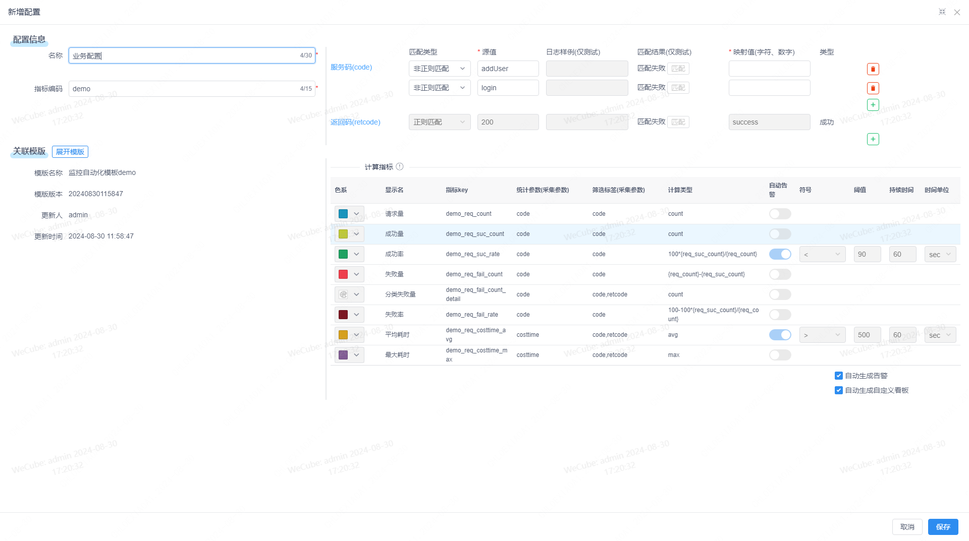
Task: Toggle auto alarm for 成功量
Action: click(780, 234)
